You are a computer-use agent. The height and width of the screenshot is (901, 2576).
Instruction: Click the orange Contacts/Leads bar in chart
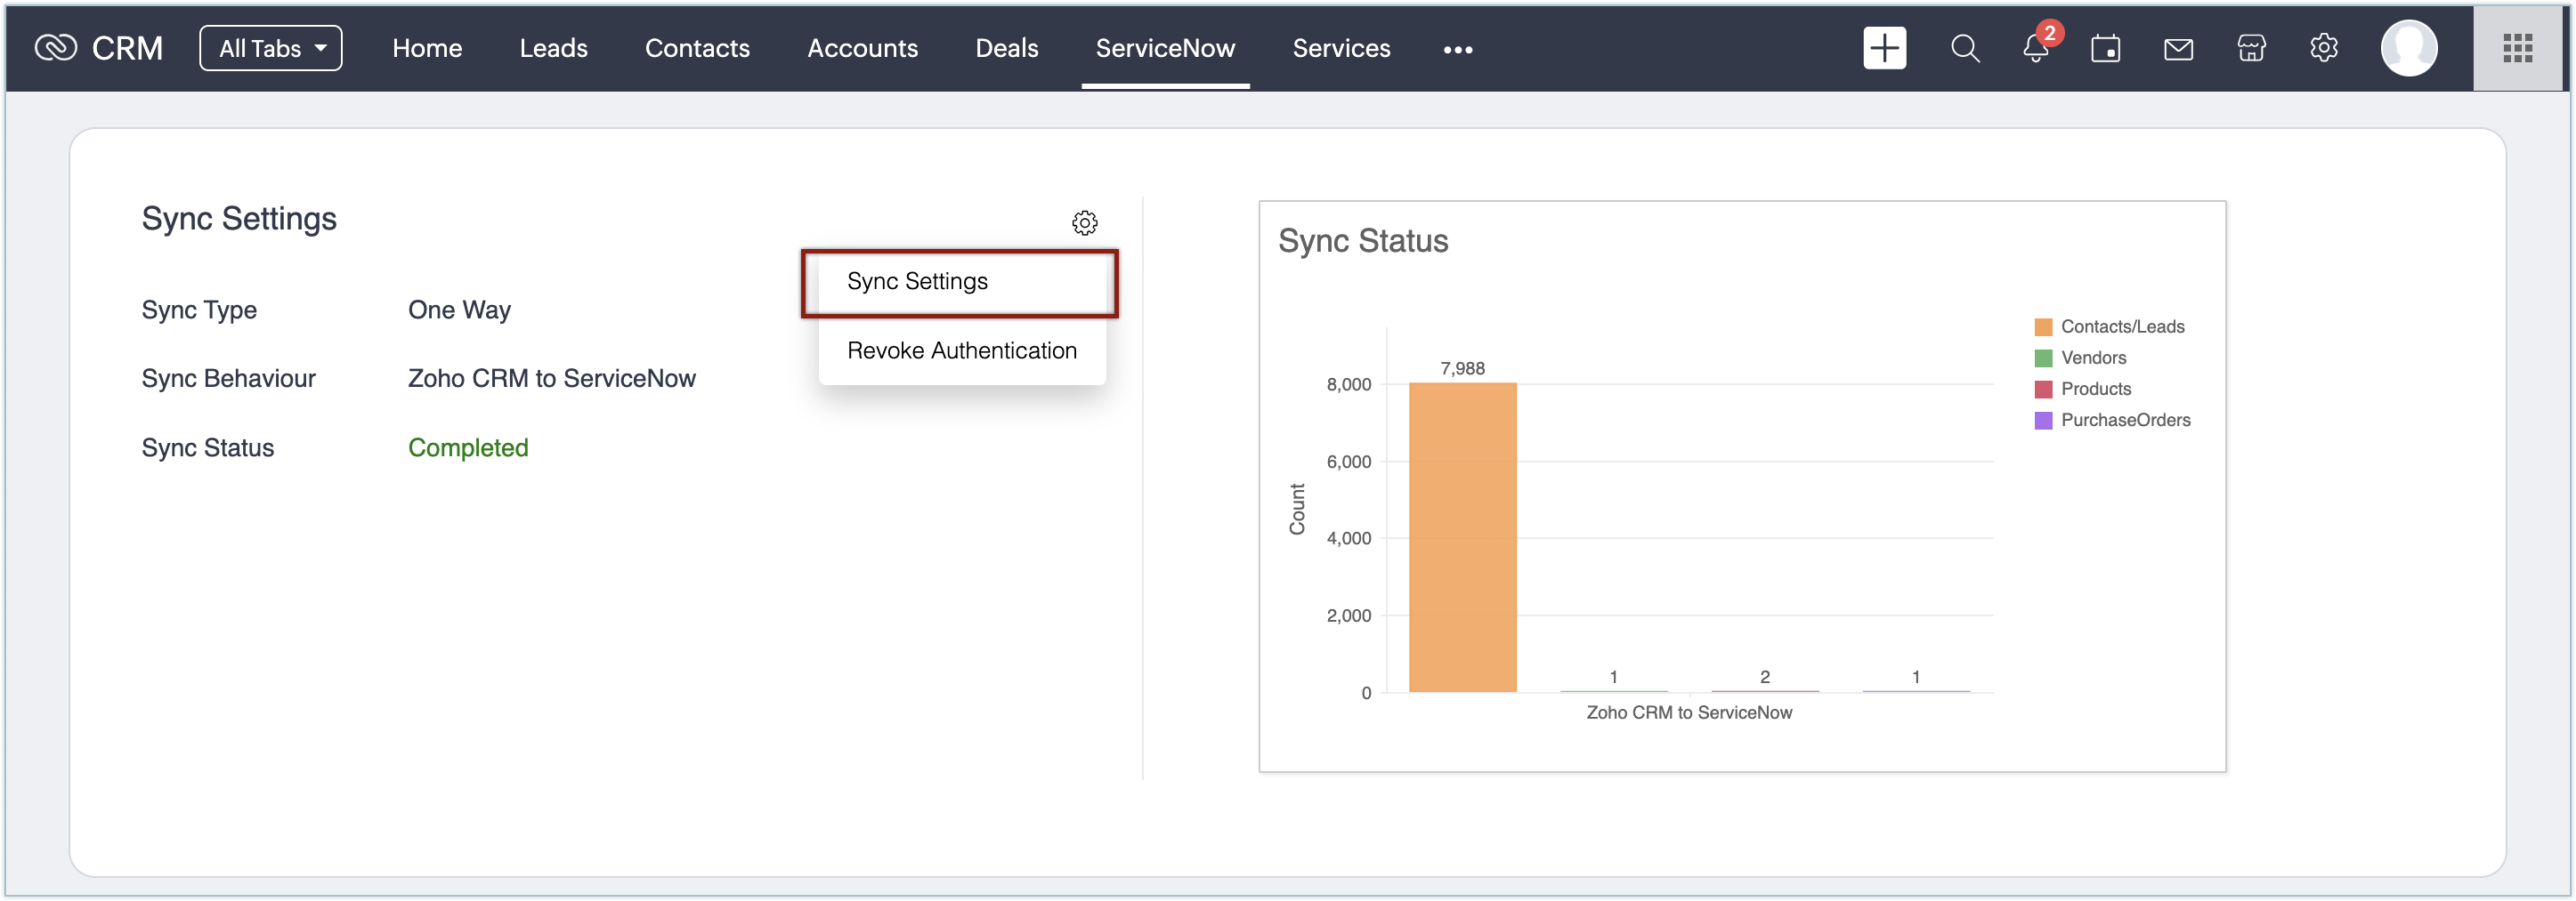click(1462, 537)
